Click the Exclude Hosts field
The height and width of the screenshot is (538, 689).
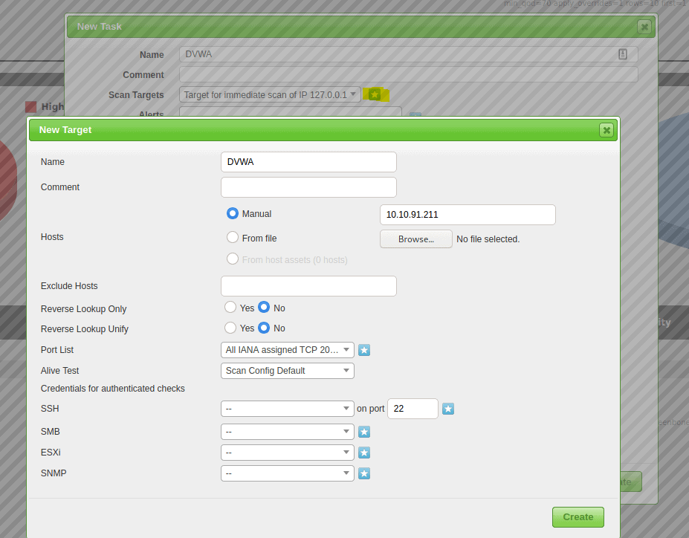pos(308,286)
